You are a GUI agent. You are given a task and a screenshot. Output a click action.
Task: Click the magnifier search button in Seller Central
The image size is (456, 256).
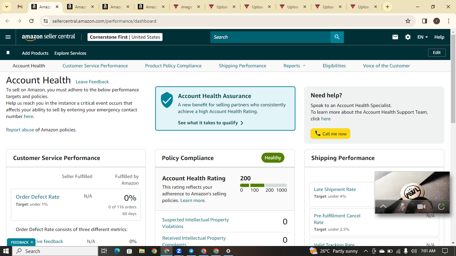[x=337, y=37]
